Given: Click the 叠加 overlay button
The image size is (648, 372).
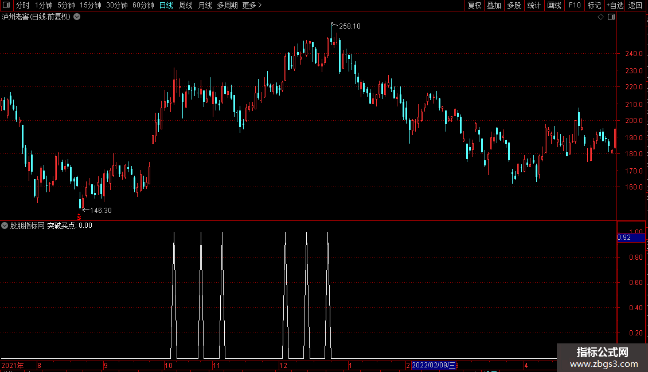Looking at the screenshot, I should 494,5.
